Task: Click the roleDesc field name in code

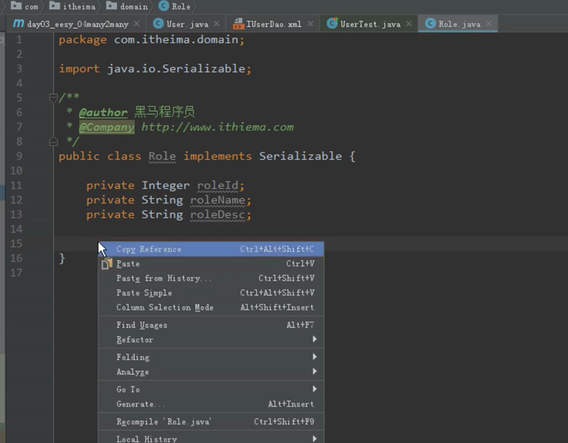Action: [x=217, y=215]
